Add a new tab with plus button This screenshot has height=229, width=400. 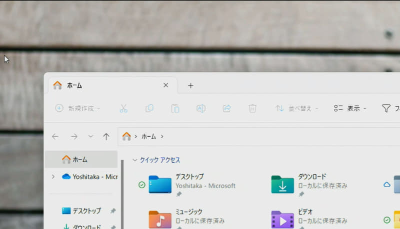[x=190, y=85]
